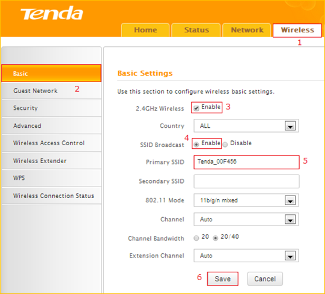The width and height of the screenshot is (325, 294).
Task: Click the Save button
Action: pos(223,278)
